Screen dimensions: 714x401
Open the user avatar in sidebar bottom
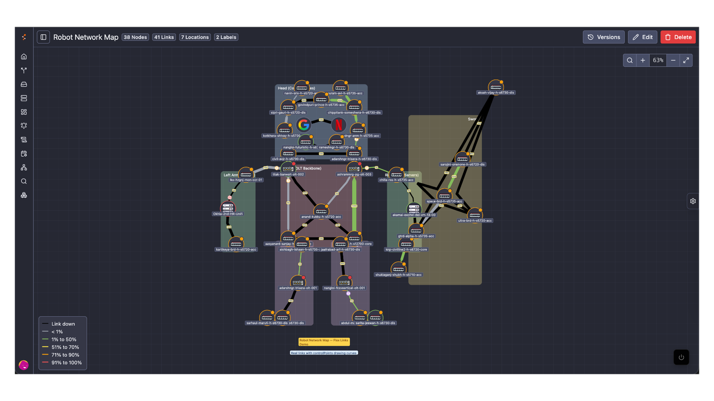[24, 365]
